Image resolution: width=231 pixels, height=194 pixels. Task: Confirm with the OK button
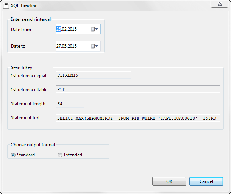169,181
